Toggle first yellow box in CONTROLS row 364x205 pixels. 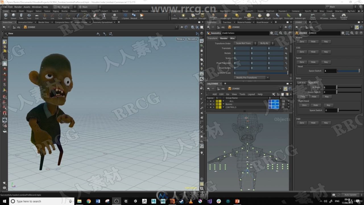click(x=217, y=107)
